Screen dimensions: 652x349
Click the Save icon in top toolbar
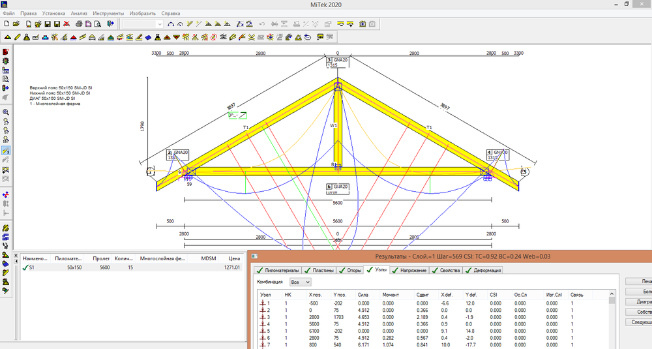pyautogui.click(x=48, y=24)
